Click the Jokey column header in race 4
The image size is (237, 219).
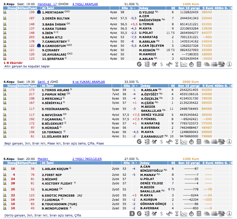pos(146,86)
